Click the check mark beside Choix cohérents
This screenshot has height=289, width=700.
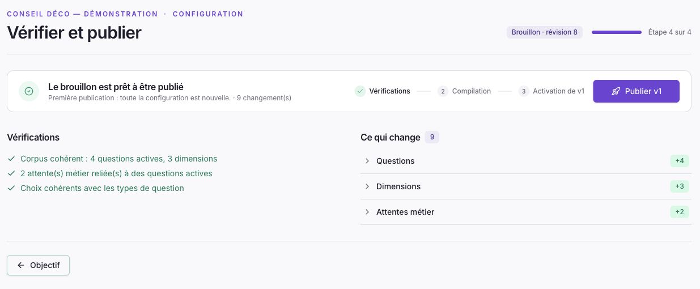tap(11, 188)
